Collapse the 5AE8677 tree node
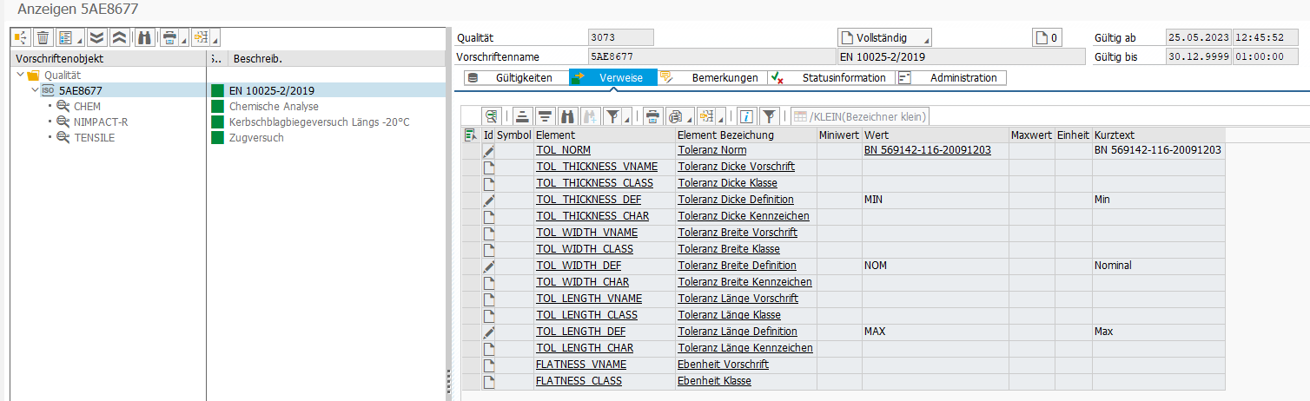The width and height of the screenshot is (1310, 401). (34, 91)
